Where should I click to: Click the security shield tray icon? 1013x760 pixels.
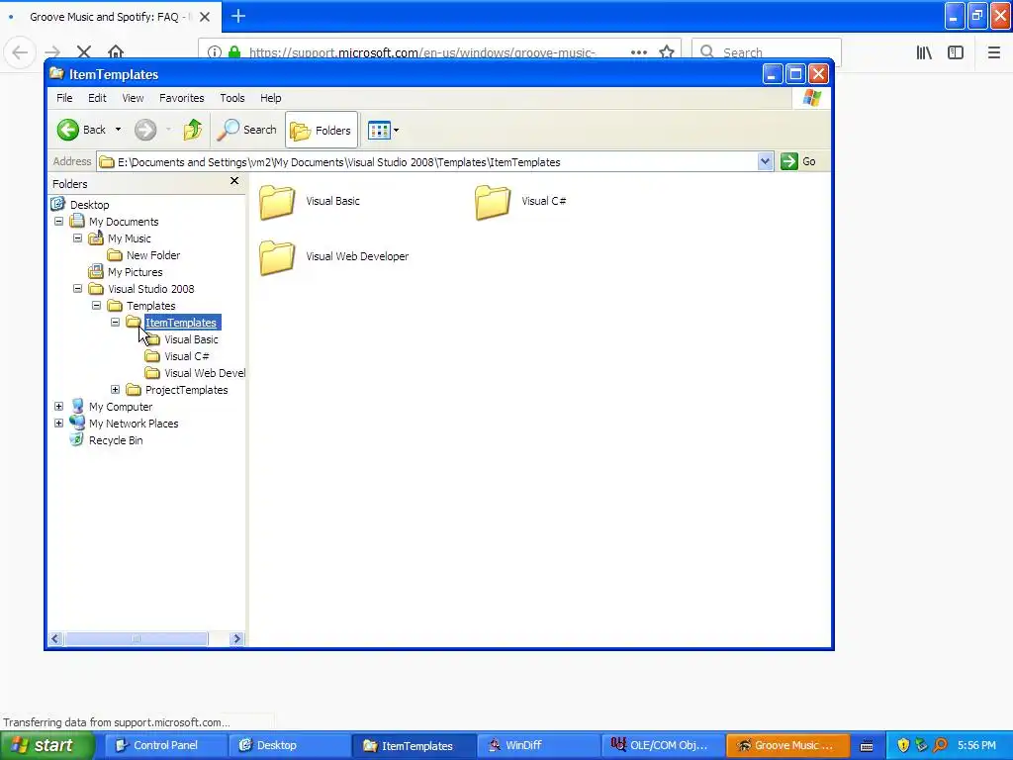coord(903,745)
